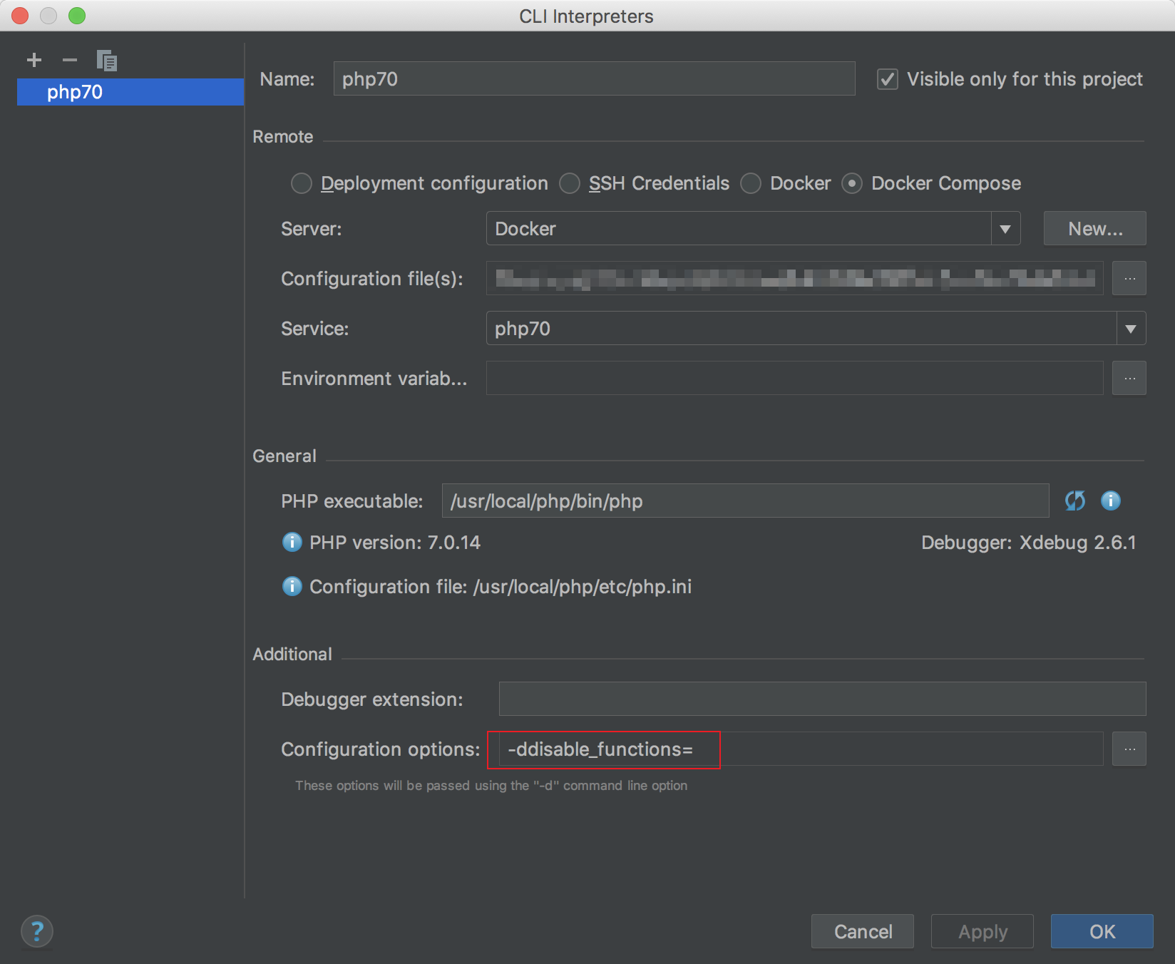The width and height of the screenshot is (1175, 964).
Task: Open PHP executable info details
Action: pyautogui.click(x=1109, y=501)
